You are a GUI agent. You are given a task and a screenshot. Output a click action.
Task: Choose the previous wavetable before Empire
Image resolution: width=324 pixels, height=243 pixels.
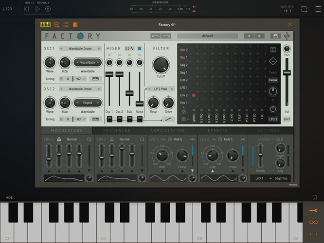click(77, 103)
